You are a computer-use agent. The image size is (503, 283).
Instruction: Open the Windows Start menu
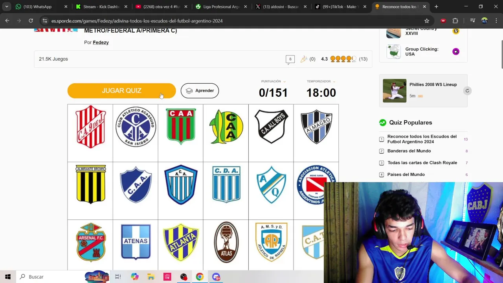(x=7, y=277)
